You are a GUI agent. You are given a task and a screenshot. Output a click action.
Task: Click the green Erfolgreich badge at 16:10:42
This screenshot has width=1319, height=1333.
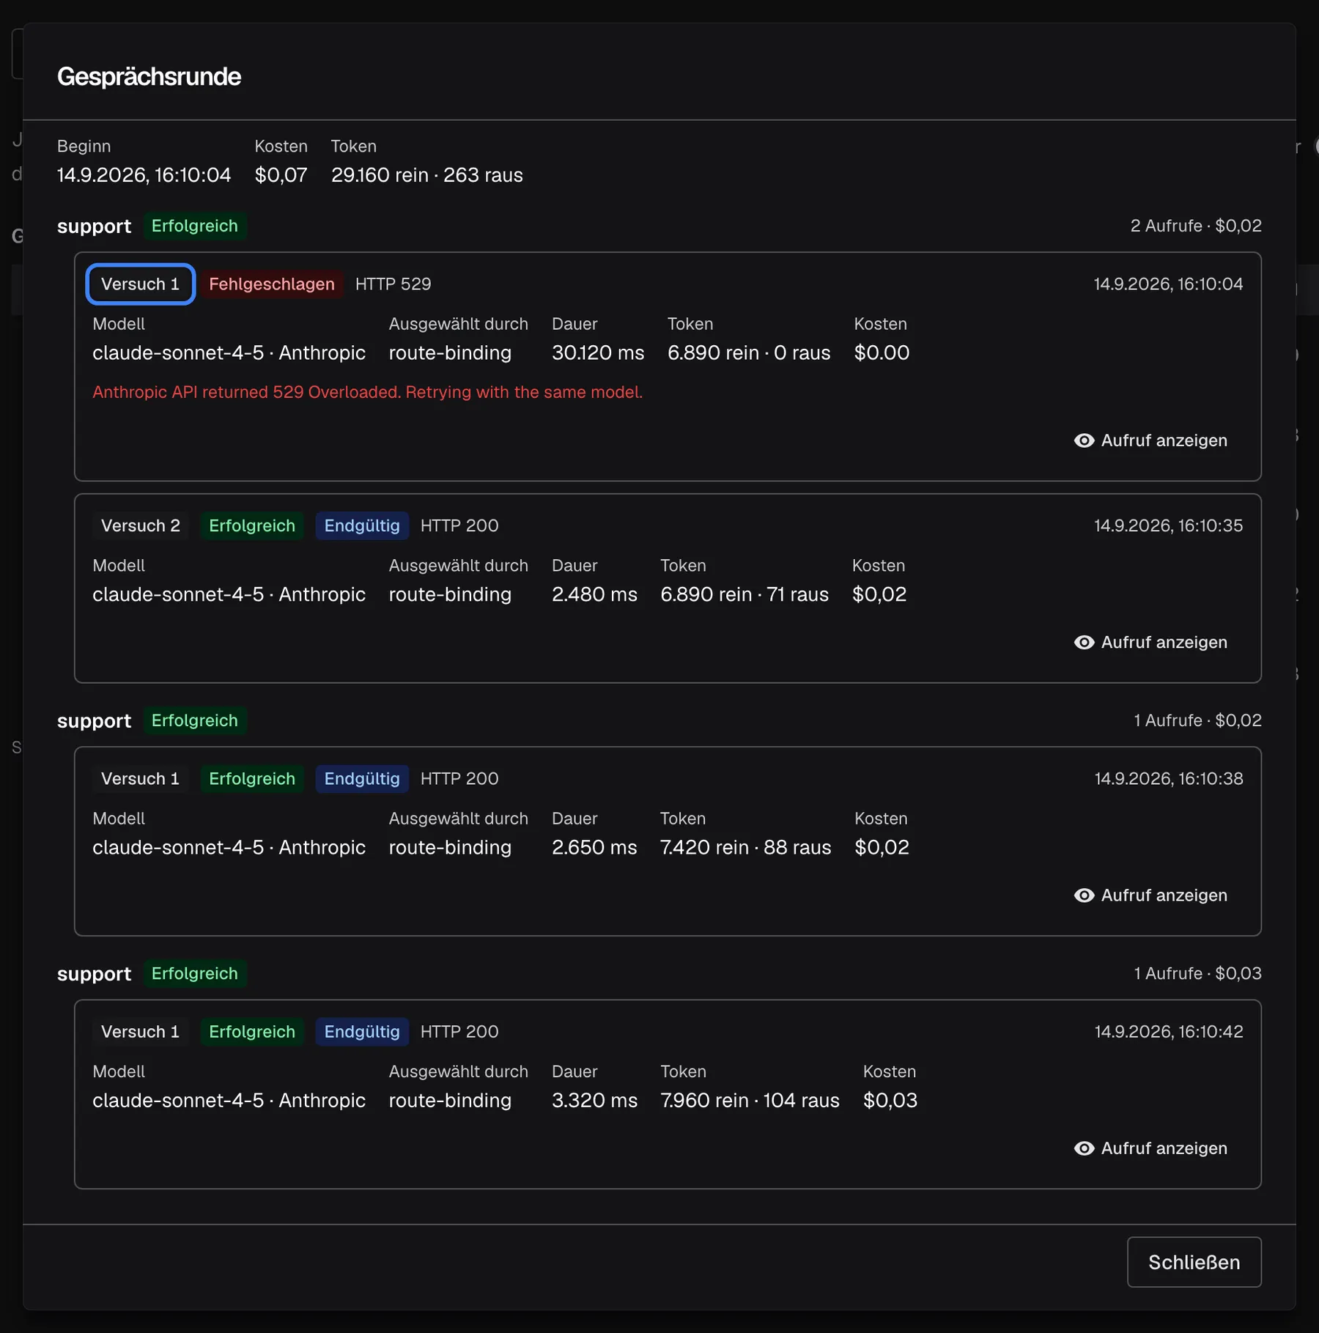click(x=252, y=1031)
